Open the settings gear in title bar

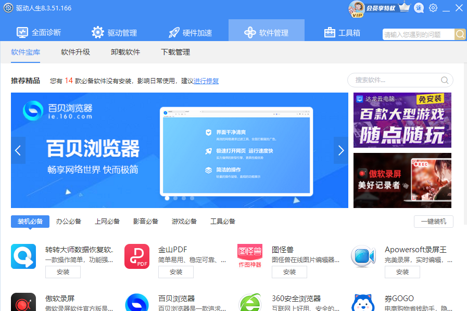(433, 8)
